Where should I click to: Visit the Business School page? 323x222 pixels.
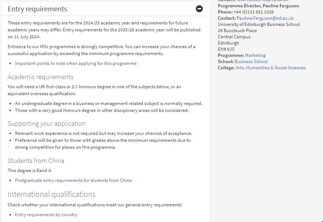tap(252, 61)
